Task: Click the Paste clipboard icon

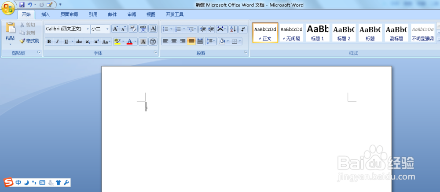Action: click(x=11, y=28)
